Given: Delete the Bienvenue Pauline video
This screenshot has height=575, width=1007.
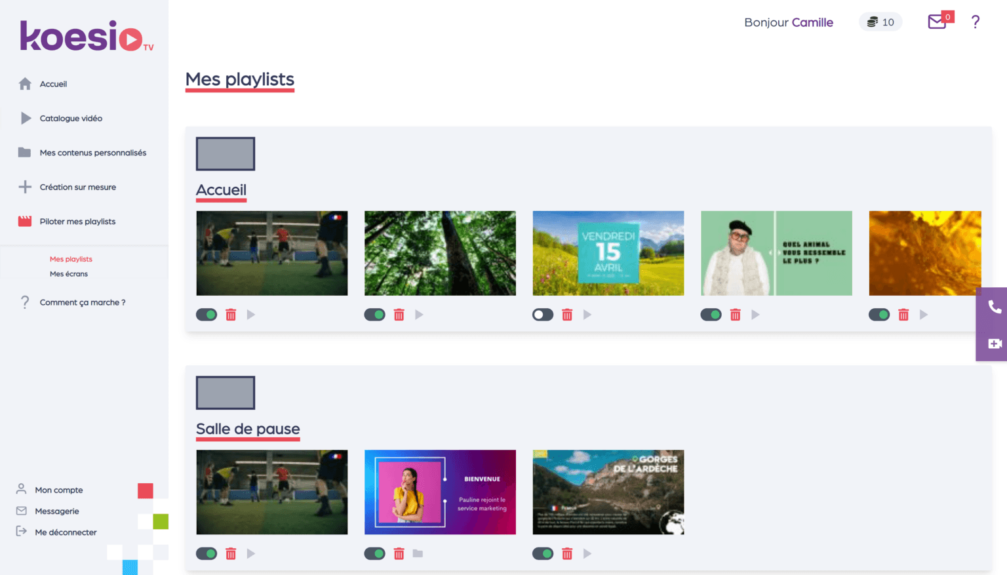Looking at the screenshot, I should pyautogui.click(x=399, y=553).
